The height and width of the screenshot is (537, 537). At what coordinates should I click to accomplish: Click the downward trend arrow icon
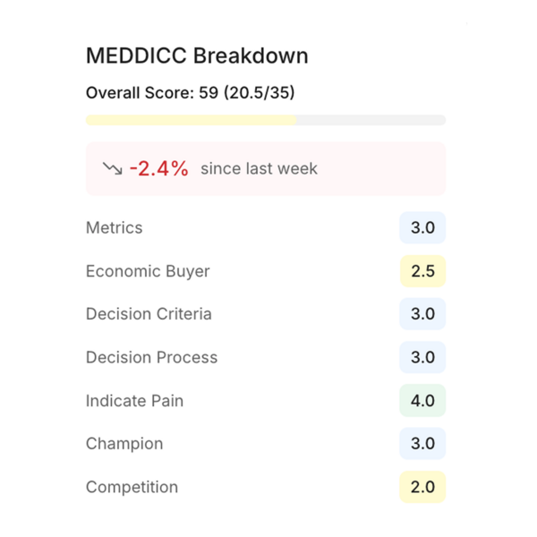tap(112, 168)
